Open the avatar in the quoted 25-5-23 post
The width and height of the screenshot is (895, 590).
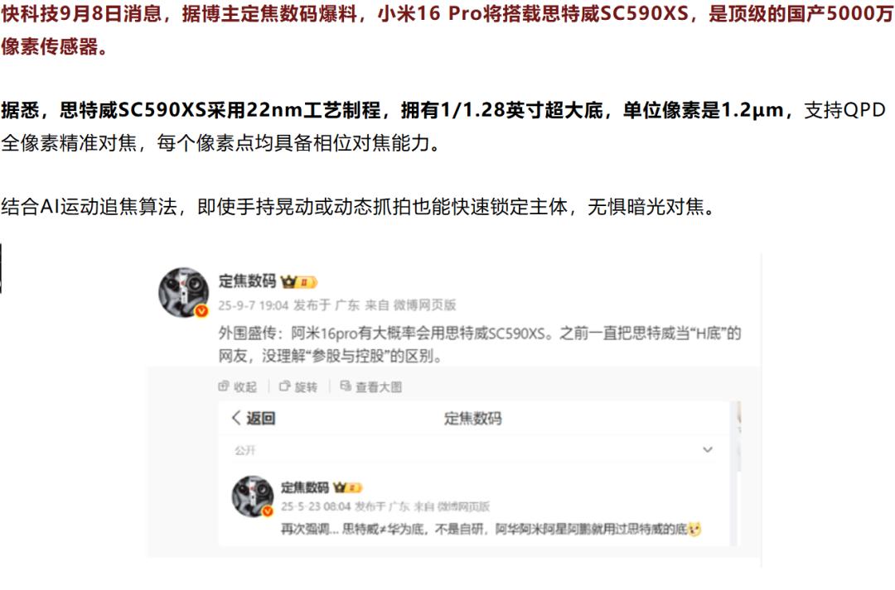pyautogui.click(x=252, y=496)
